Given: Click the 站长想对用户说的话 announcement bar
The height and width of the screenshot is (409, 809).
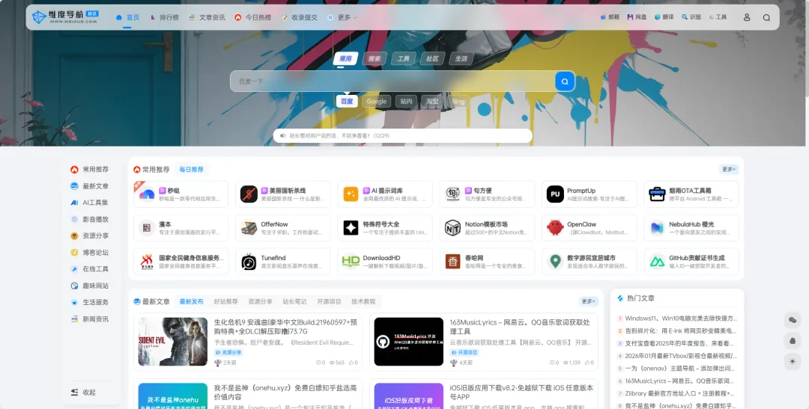Looking at the screenshot, I should point(402,135).
